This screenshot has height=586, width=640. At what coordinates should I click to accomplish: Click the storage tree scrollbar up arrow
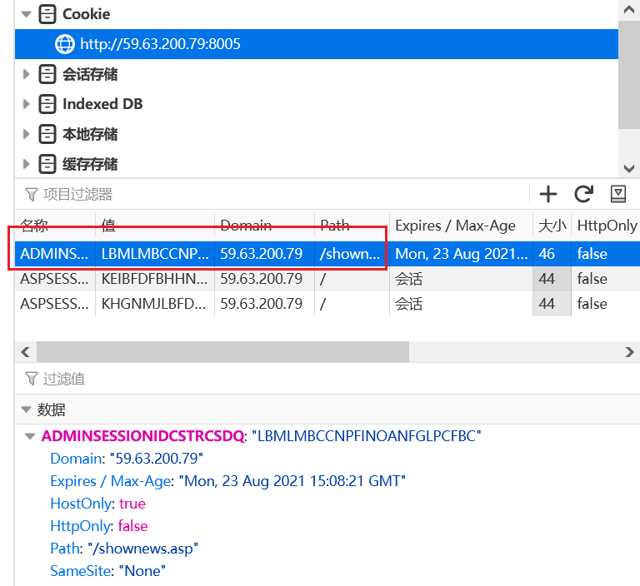coord(629,10)
